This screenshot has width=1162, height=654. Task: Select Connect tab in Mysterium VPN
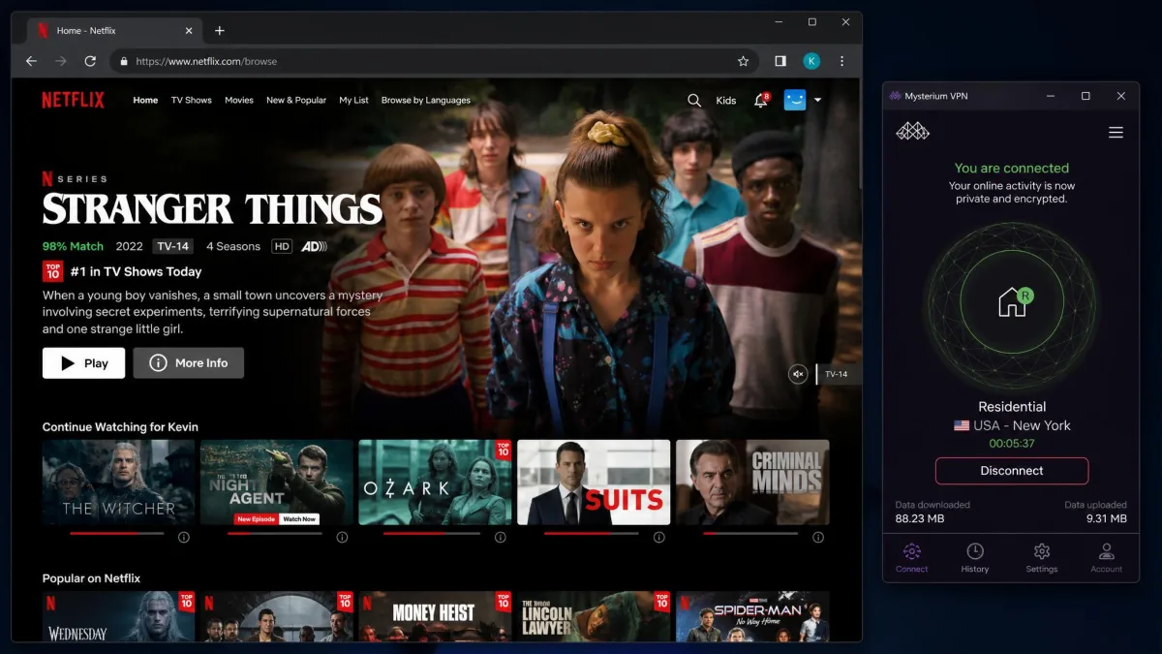[x=911, y=557]
